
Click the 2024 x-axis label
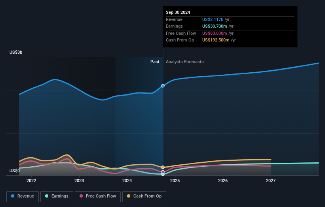point(127,181)
